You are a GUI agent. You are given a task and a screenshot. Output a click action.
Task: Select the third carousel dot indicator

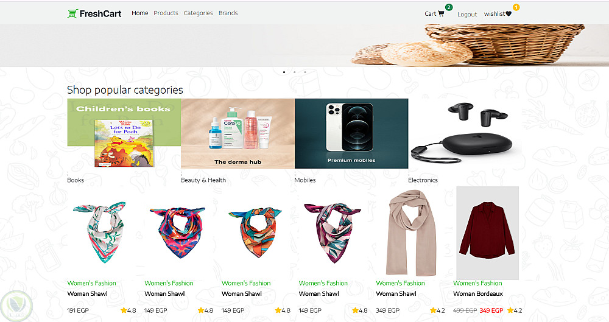[x=305, y=72]
